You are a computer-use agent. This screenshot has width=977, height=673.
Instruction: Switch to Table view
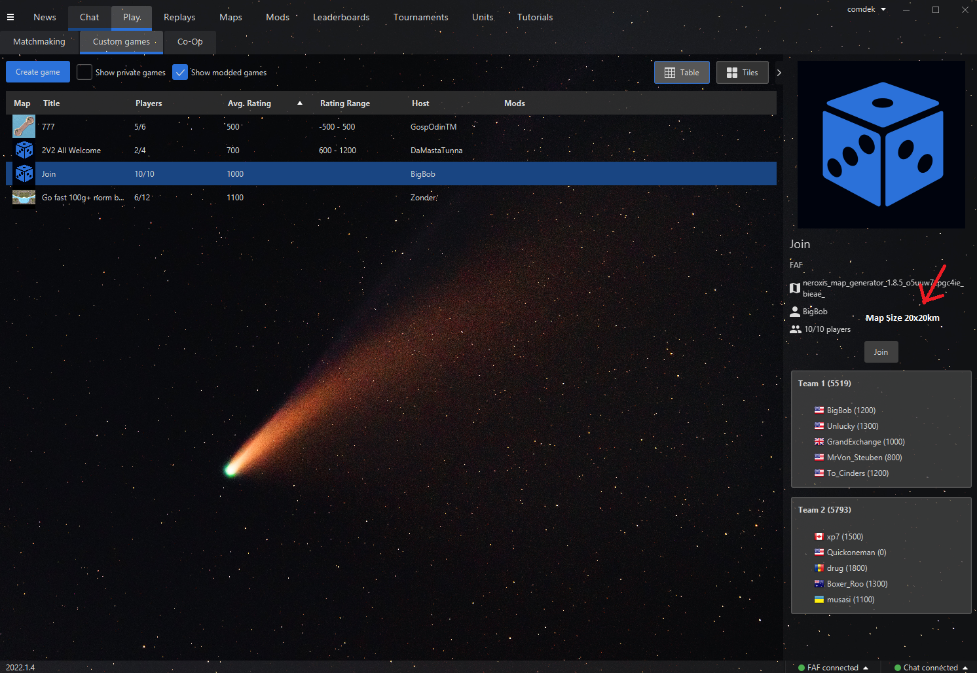click(x=682, y=73)
